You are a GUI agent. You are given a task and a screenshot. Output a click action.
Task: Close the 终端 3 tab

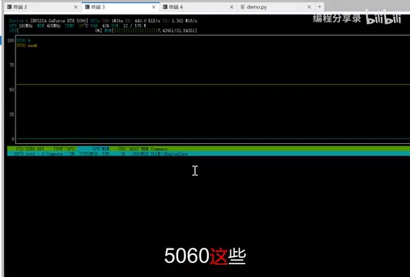pos(153,8)
